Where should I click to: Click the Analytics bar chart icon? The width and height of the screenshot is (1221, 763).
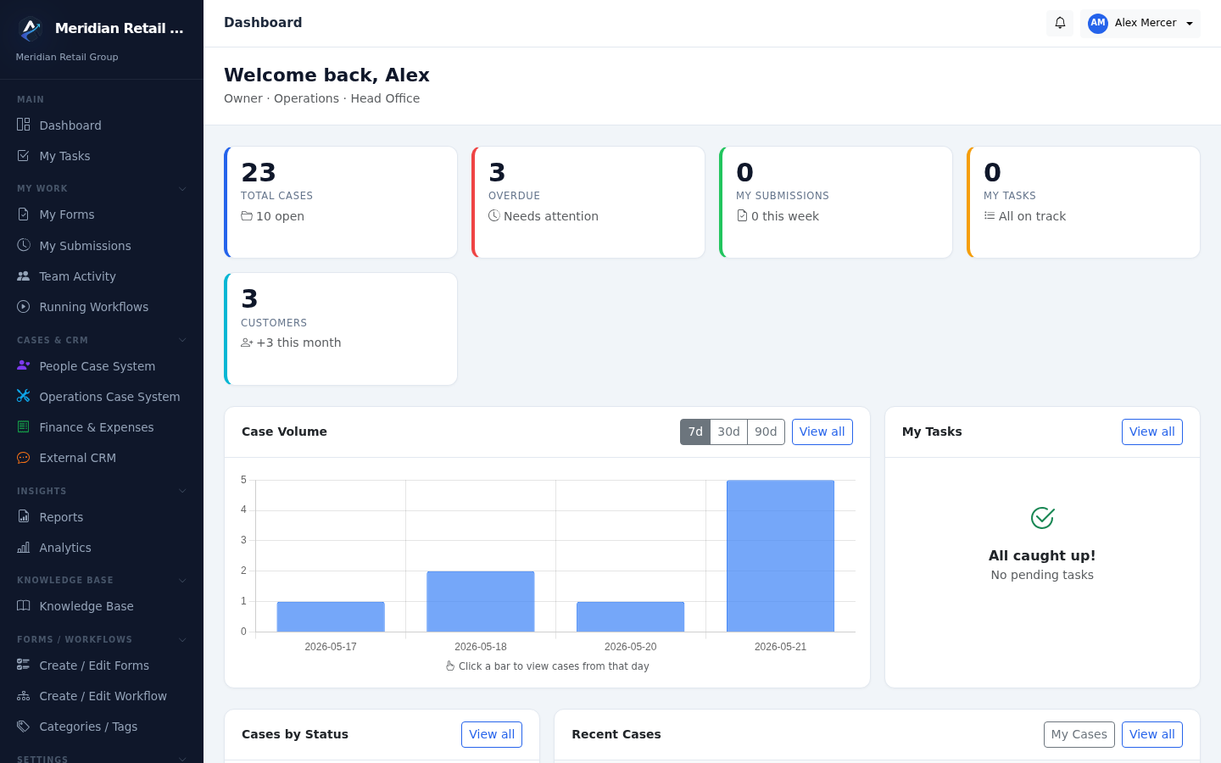click(x=24, y=548)
